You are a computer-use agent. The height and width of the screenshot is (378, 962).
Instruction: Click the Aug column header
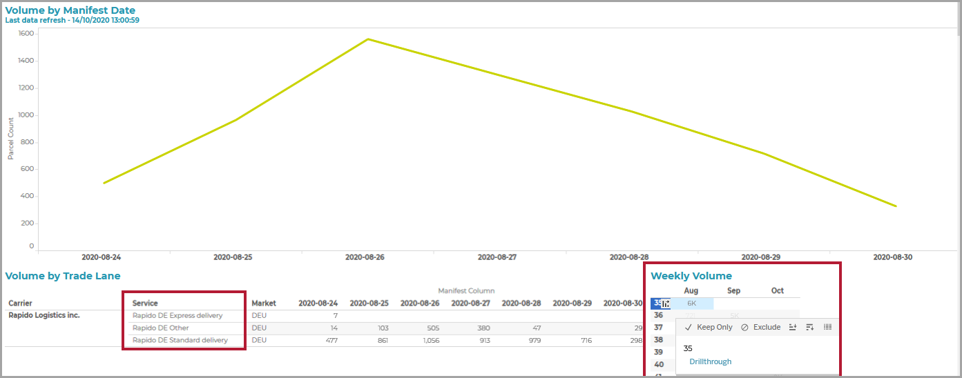point(691,290)
